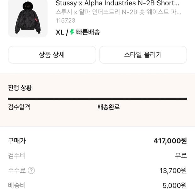This screenshot has height=195, width=195.
Task: Tap the 구매가 label
Action: click(x=17, y=141)
